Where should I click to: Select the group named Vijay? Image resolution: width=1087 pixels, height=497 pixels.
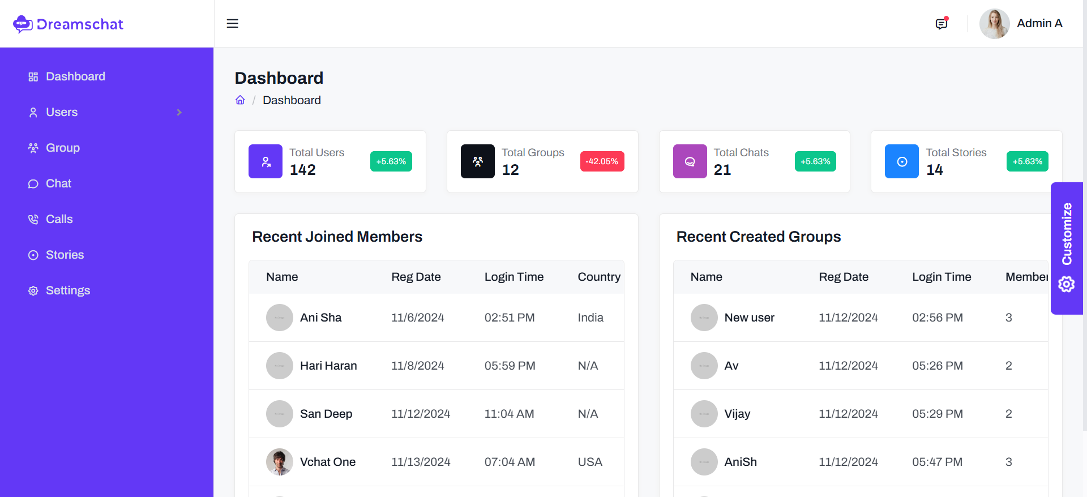click(x=737, y=414)
